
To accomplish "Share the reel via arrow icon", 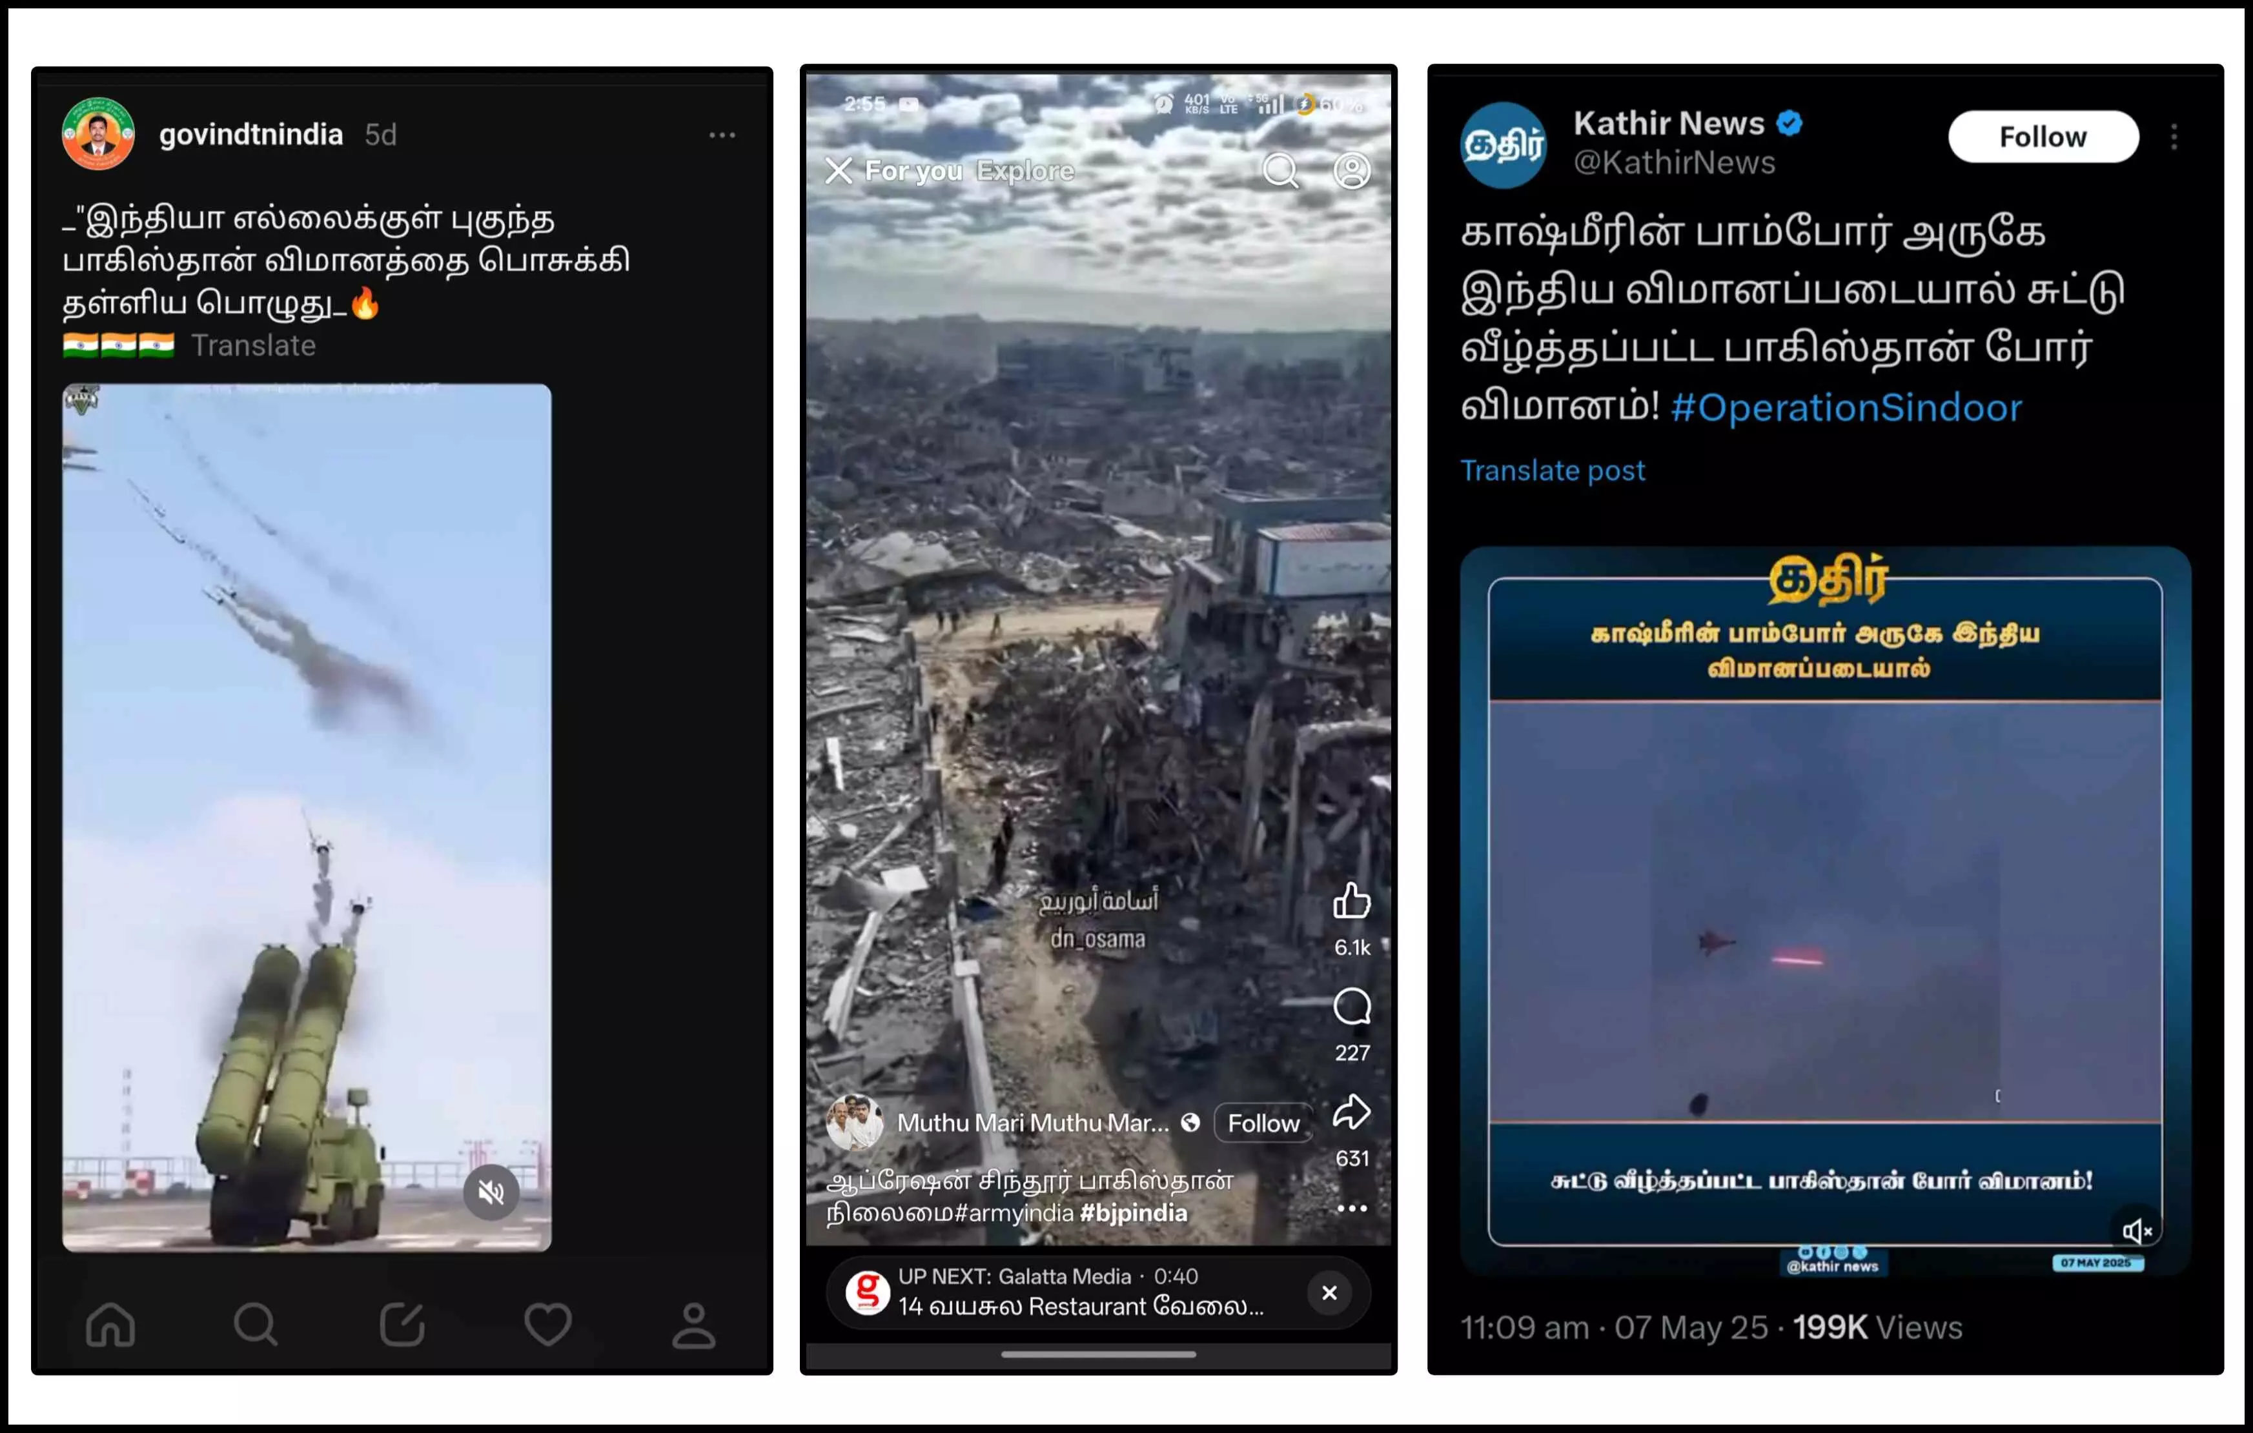I will coord(1352,1112).
